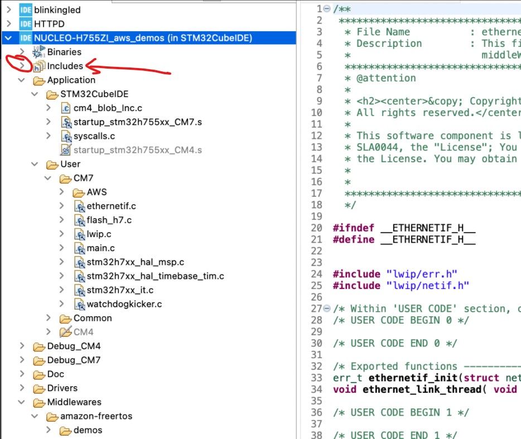
Task: Expand the Binaries node
Action: click(x=22, y=52)
